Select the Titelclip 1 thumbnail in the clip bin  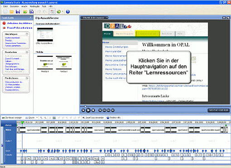pyautogui.click(x=45, y=63)
